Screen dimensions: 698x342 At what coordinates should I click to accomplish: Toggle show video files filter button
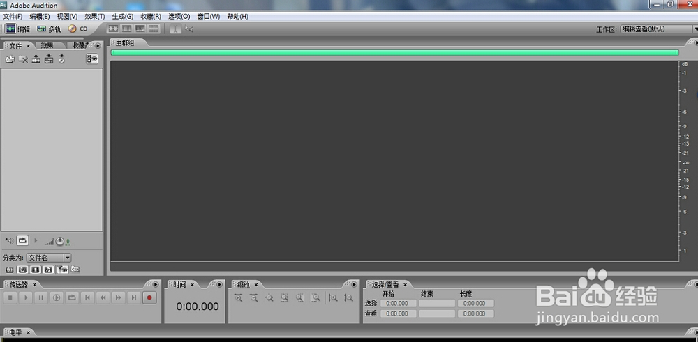click(x=36, y=270)
